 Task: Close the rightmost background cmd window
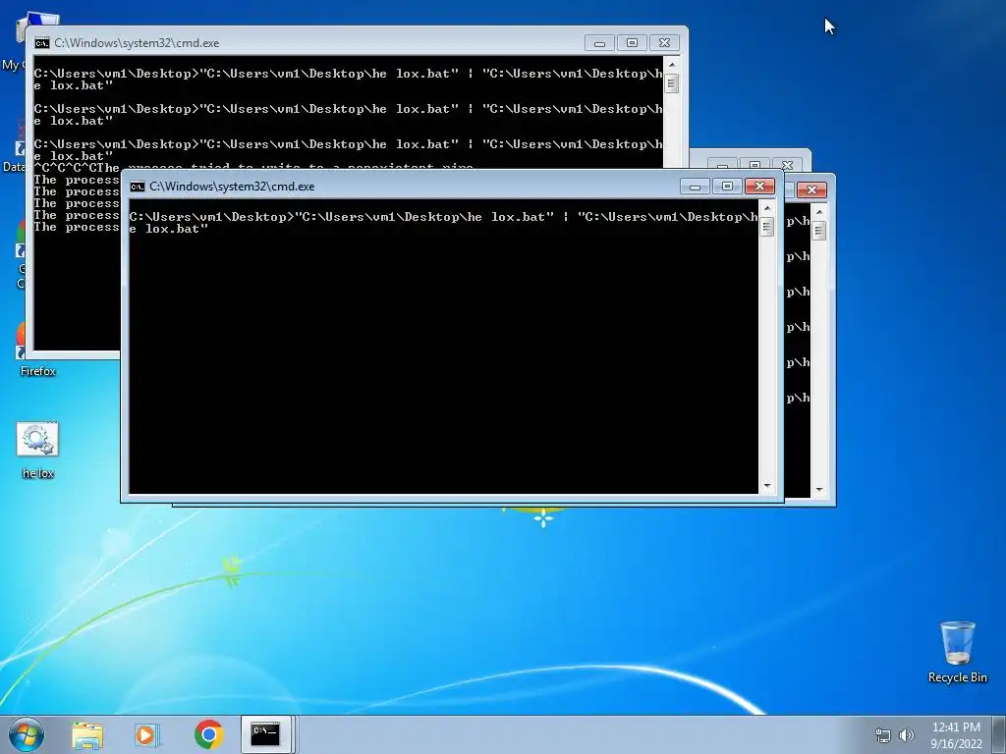click(x=811, y=189)
